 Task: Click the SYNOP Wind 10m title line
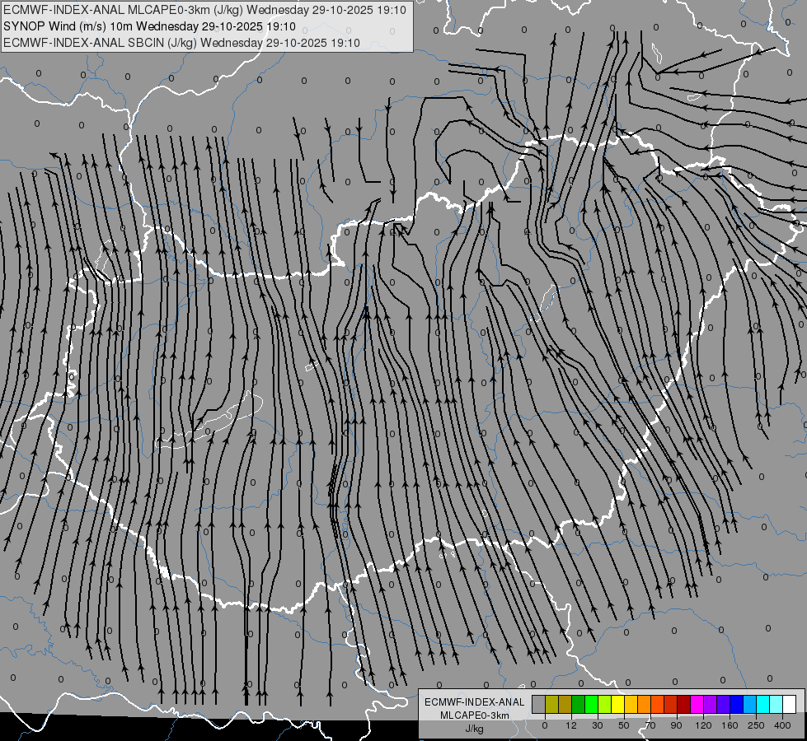(x=149, y=26)
